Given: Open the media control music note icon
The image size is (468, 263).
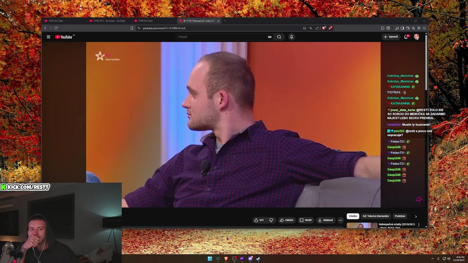Looking at the screenshot, I should tap(397, 28).
